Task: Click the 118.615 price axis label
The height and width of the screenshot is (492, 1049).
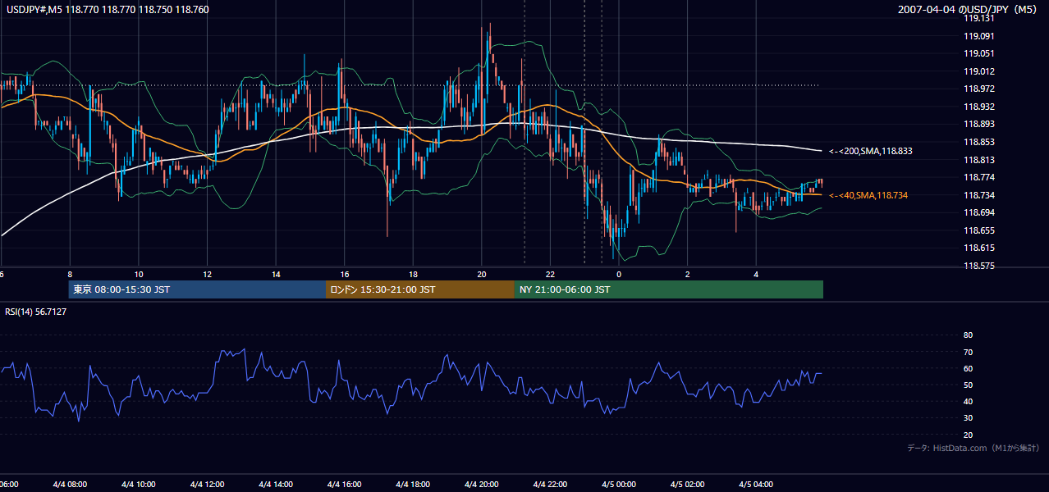Action: click(x=978, y=248)
